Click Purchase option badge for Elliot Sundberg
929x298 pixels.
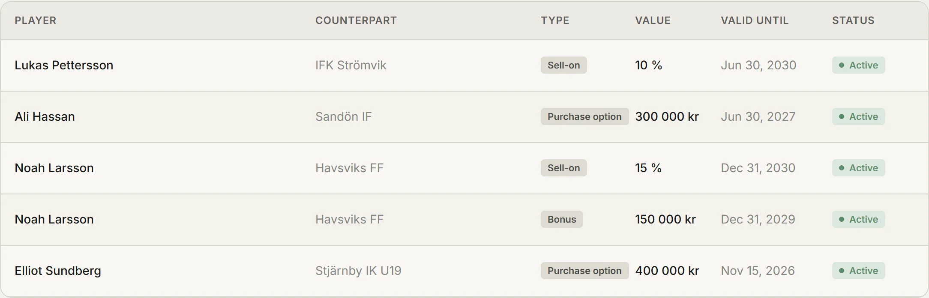584,271
